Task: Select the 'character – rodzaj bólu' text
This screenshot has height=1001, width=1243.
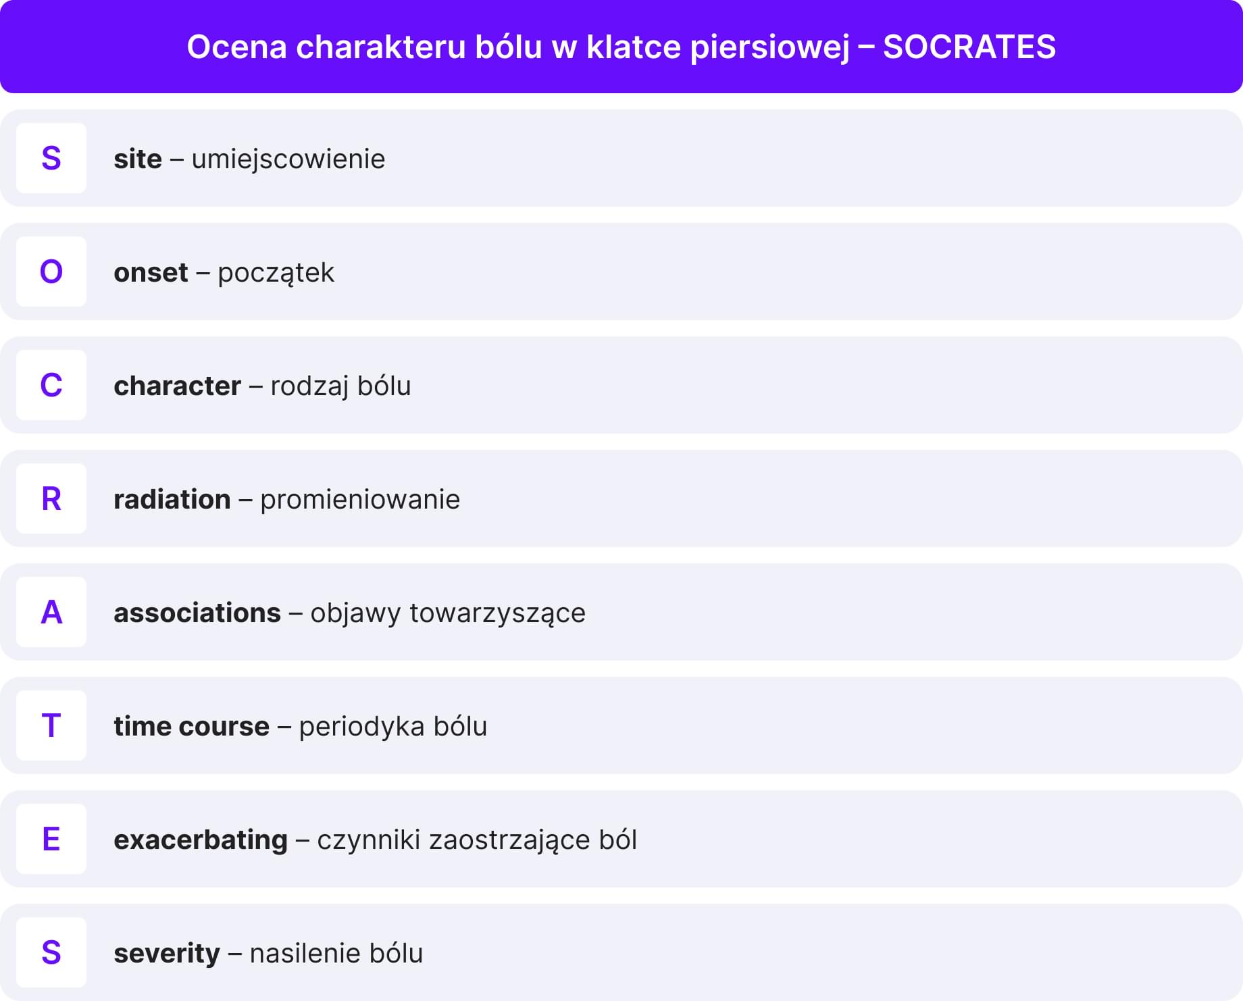Action: [262, 386]
